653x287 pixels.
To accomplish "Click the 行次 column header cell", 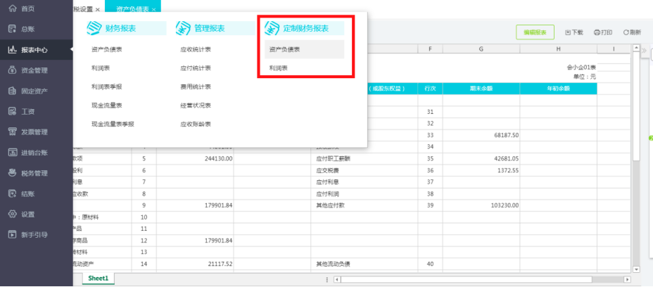I will tap(430, 89).
